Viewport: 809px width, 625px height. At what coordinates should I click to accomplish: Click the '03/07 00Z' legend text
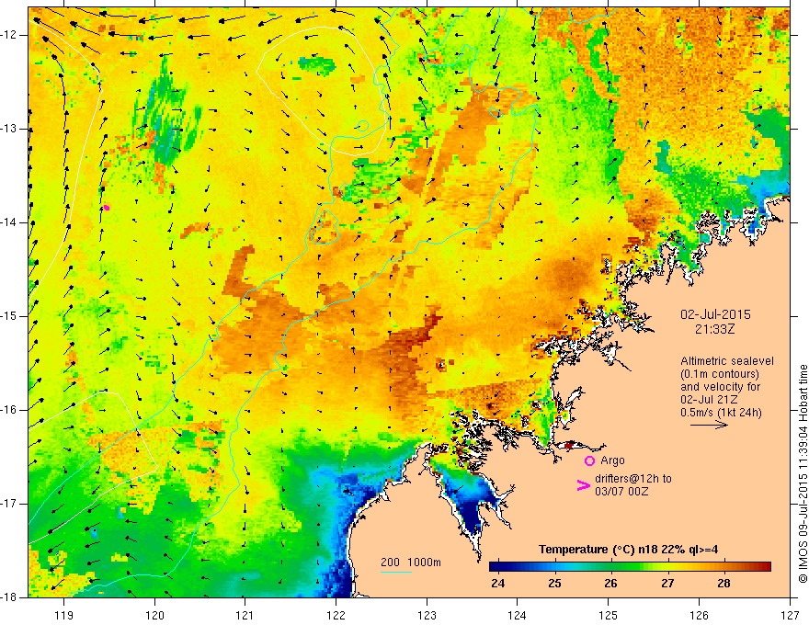[621, 492]
